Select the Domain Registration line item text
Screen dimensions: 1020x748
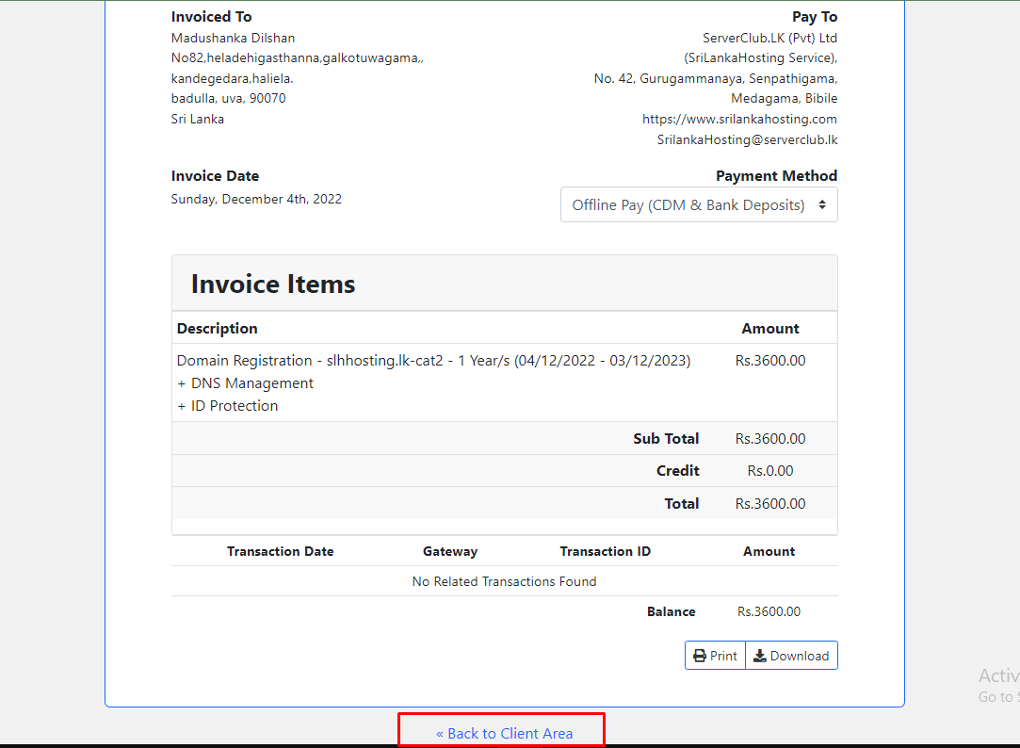coord(433,361)
